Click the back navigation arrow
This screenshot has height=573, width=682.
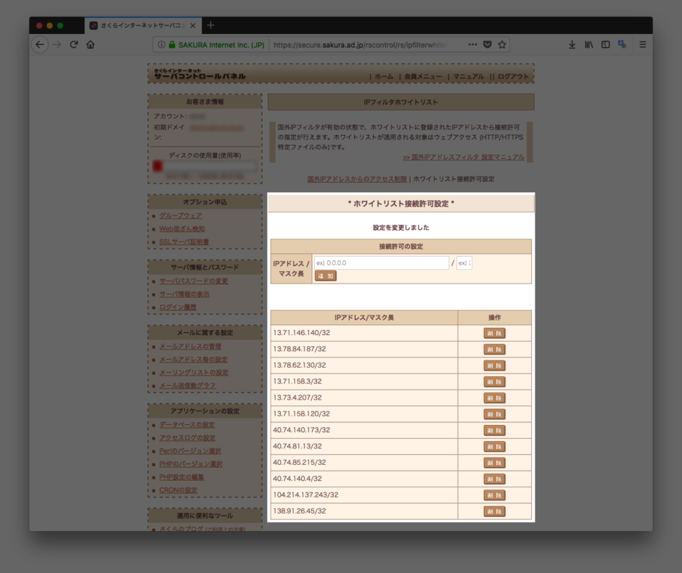point(41,44)
